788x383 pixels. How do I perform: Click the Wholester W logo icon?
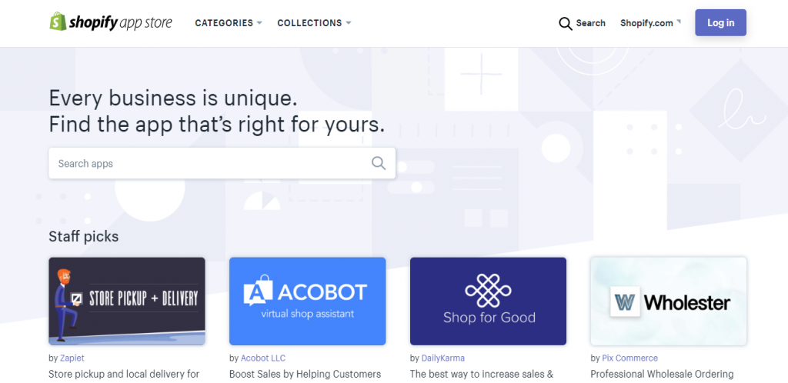click(x=626, y=302)
